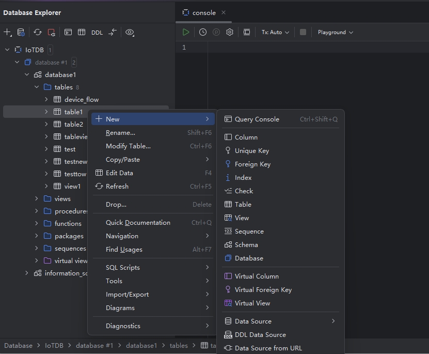Select the table2 tree item
The image size is (429, 354).
tap(73, 125)
